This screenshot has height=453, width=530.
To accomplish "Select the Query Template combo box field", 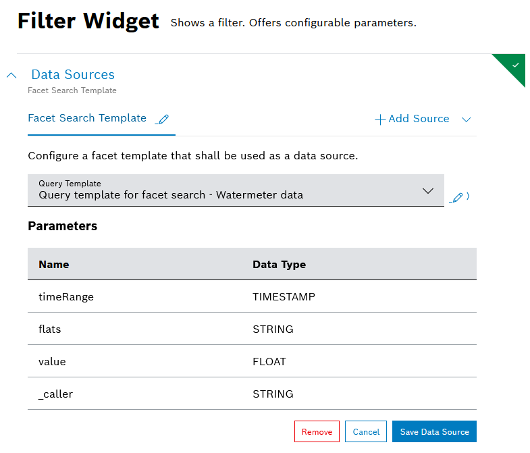I will 223,190.
